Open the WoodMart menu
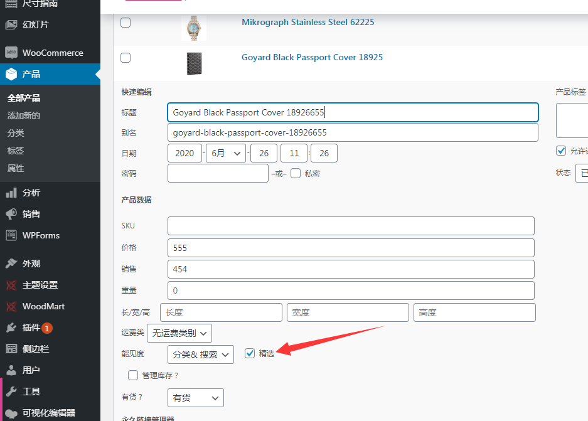The height and width of the screenshot is (421, 588). (50, 306)
